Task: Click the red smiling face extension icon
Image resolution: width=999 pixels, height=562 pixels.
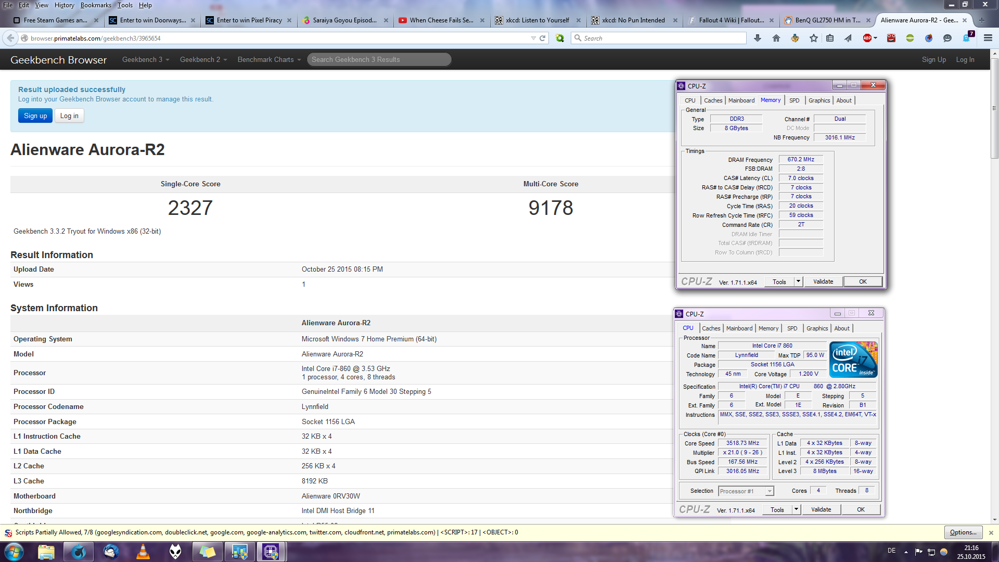Action: [891, 38]
